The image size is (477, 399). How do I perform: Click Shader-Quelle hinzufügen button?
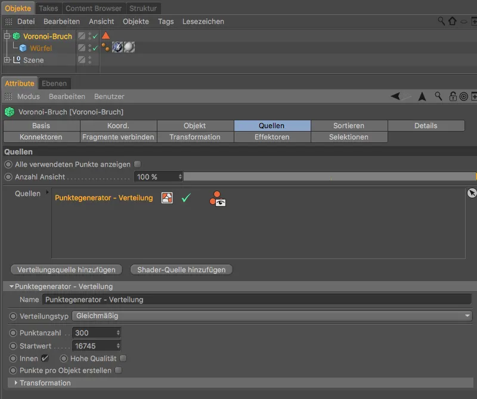[x=181, y=270]
